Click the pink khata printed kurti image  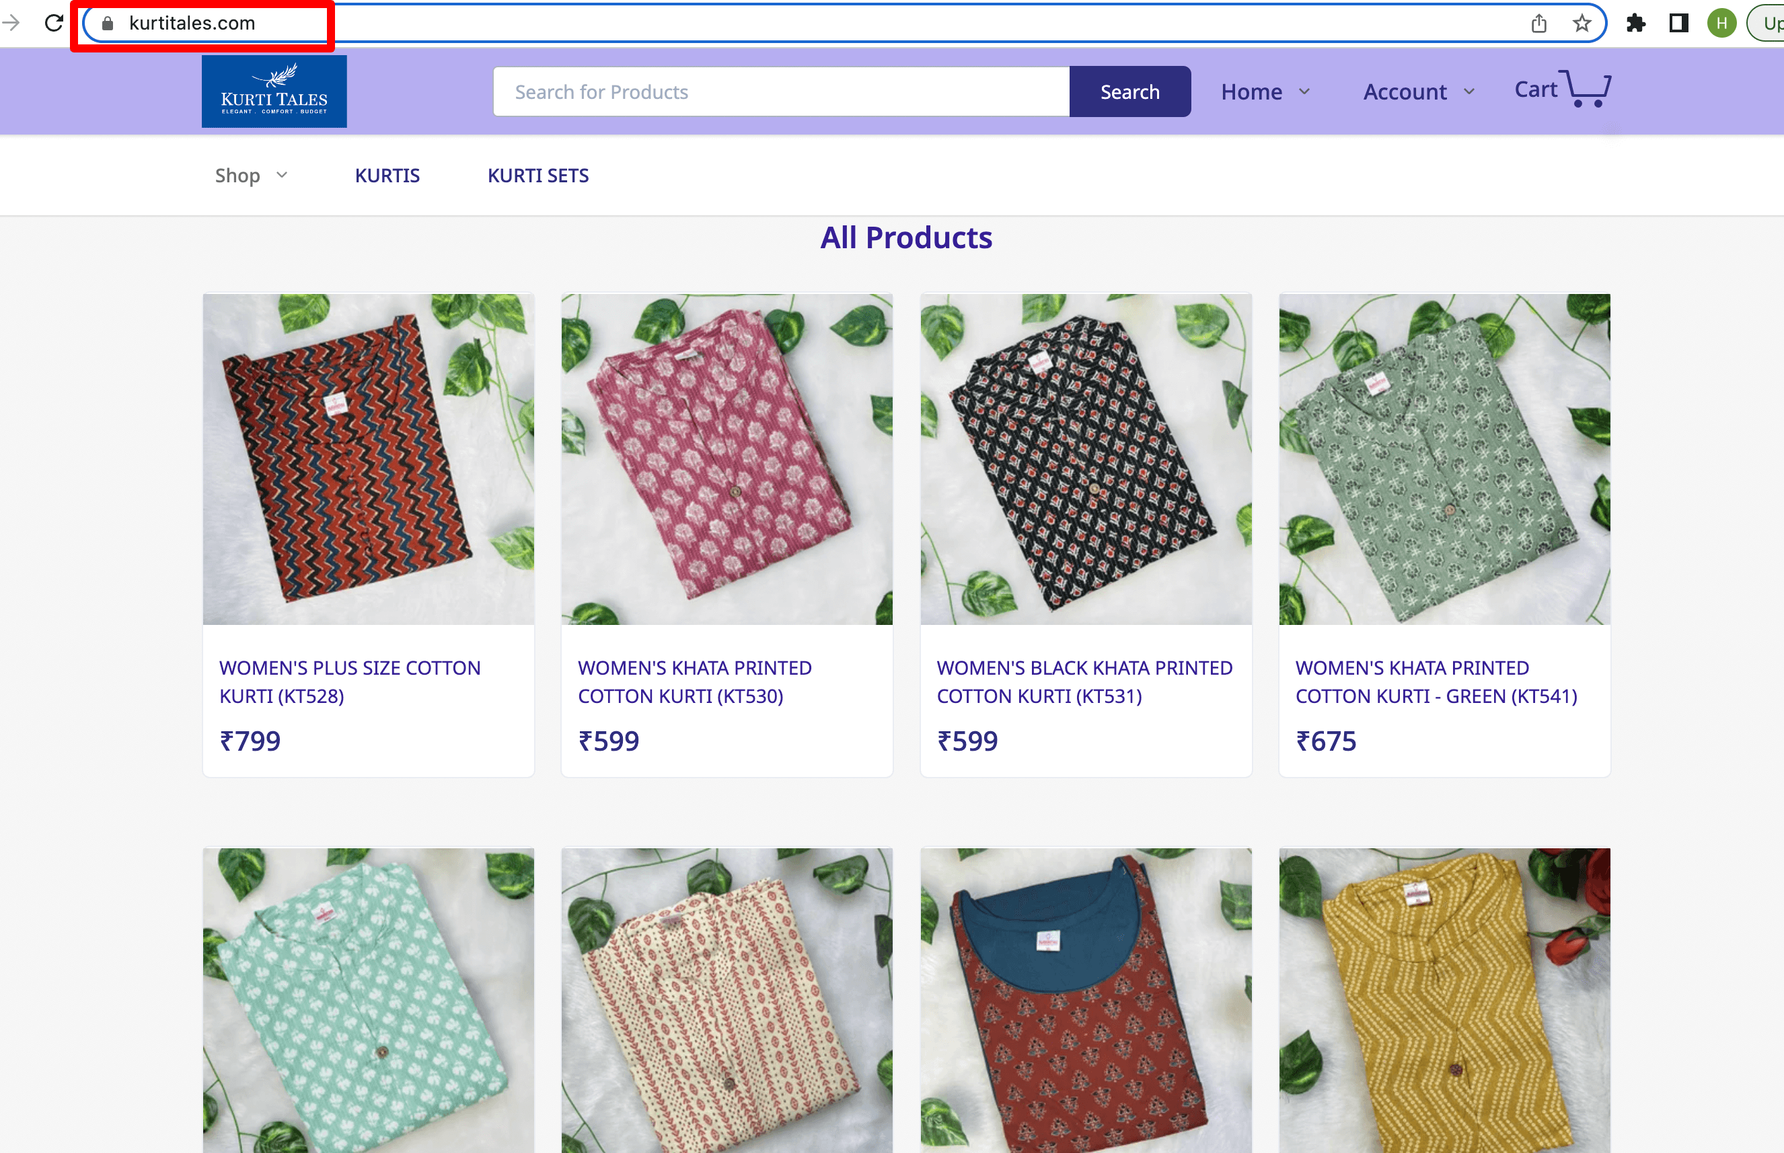pos(726,459)
